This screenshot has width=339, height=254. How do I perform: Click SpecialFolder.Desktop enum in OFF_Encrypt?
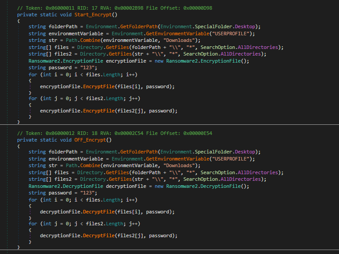pos(225,152)
